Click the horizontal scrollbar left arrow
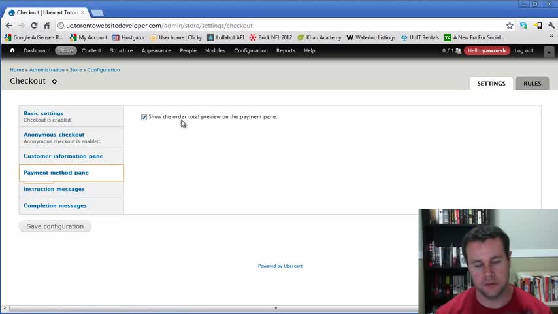This screenshot has height=314, width=558. point(5,308)
